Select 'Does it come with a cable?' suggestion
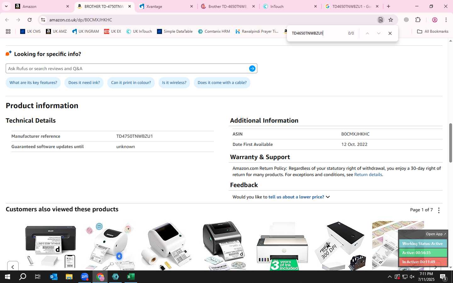Viewport: 453px width, 283px height. [222, 83]
